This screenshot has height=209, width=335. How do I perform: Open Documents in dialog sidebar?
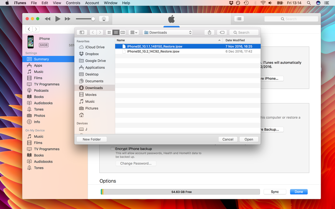(x=95, y=81)
